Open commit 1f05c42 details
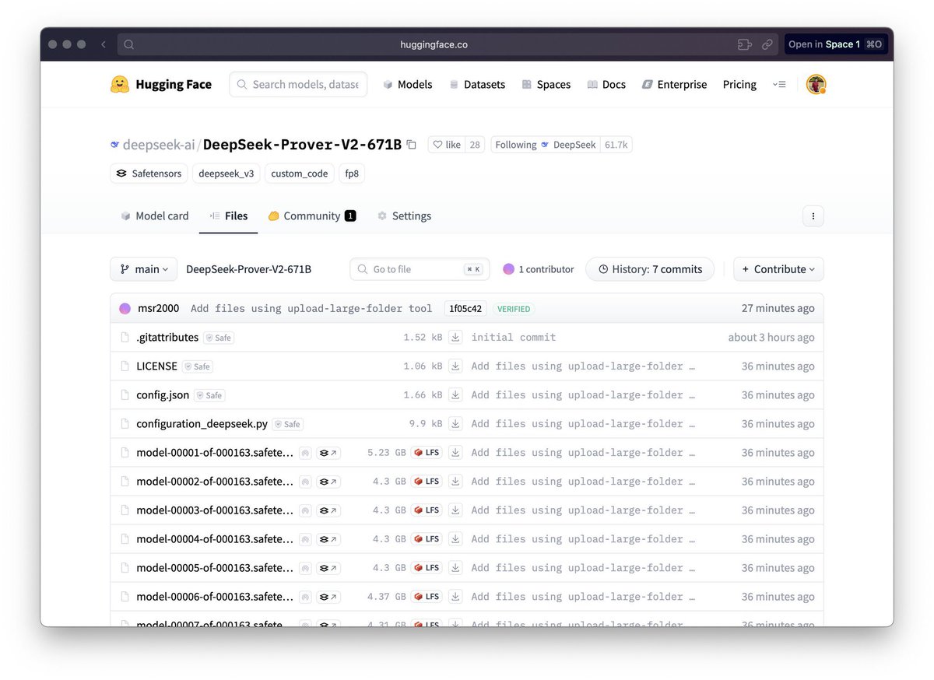The image size is (934, 680). click(465, 308)
